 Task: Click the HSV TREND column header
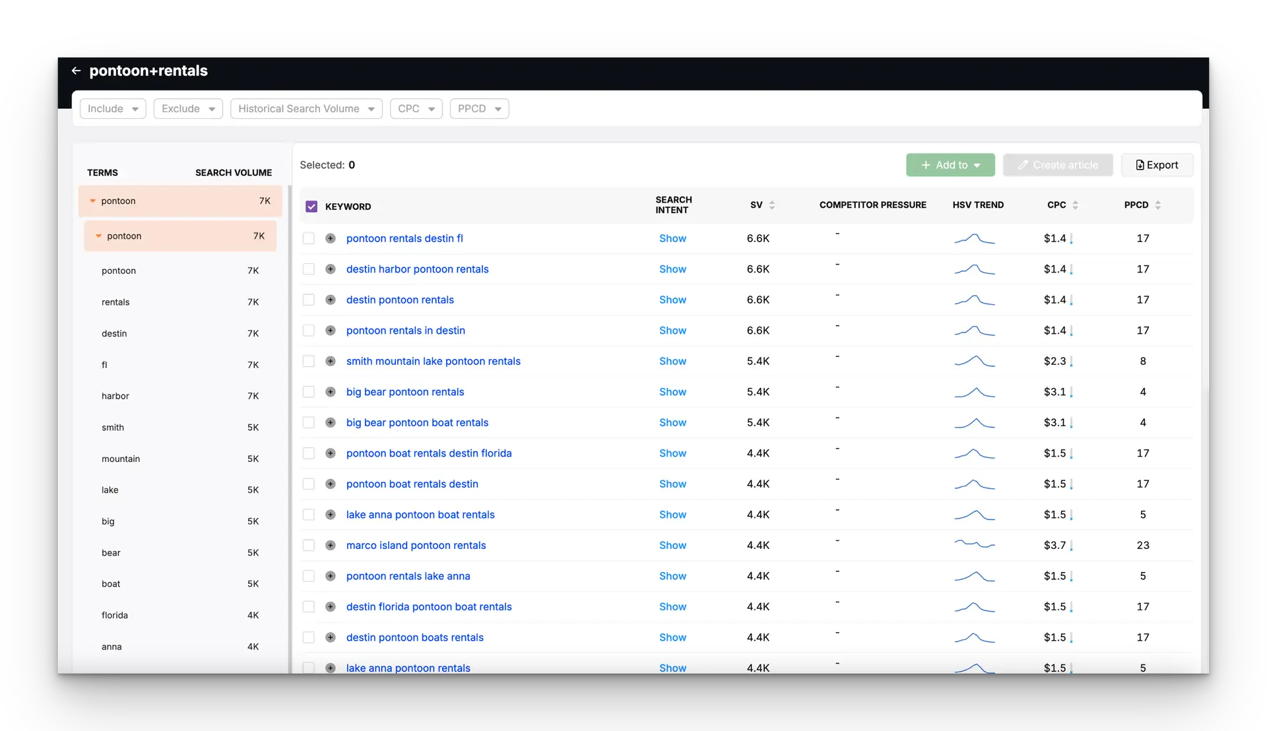978,205
